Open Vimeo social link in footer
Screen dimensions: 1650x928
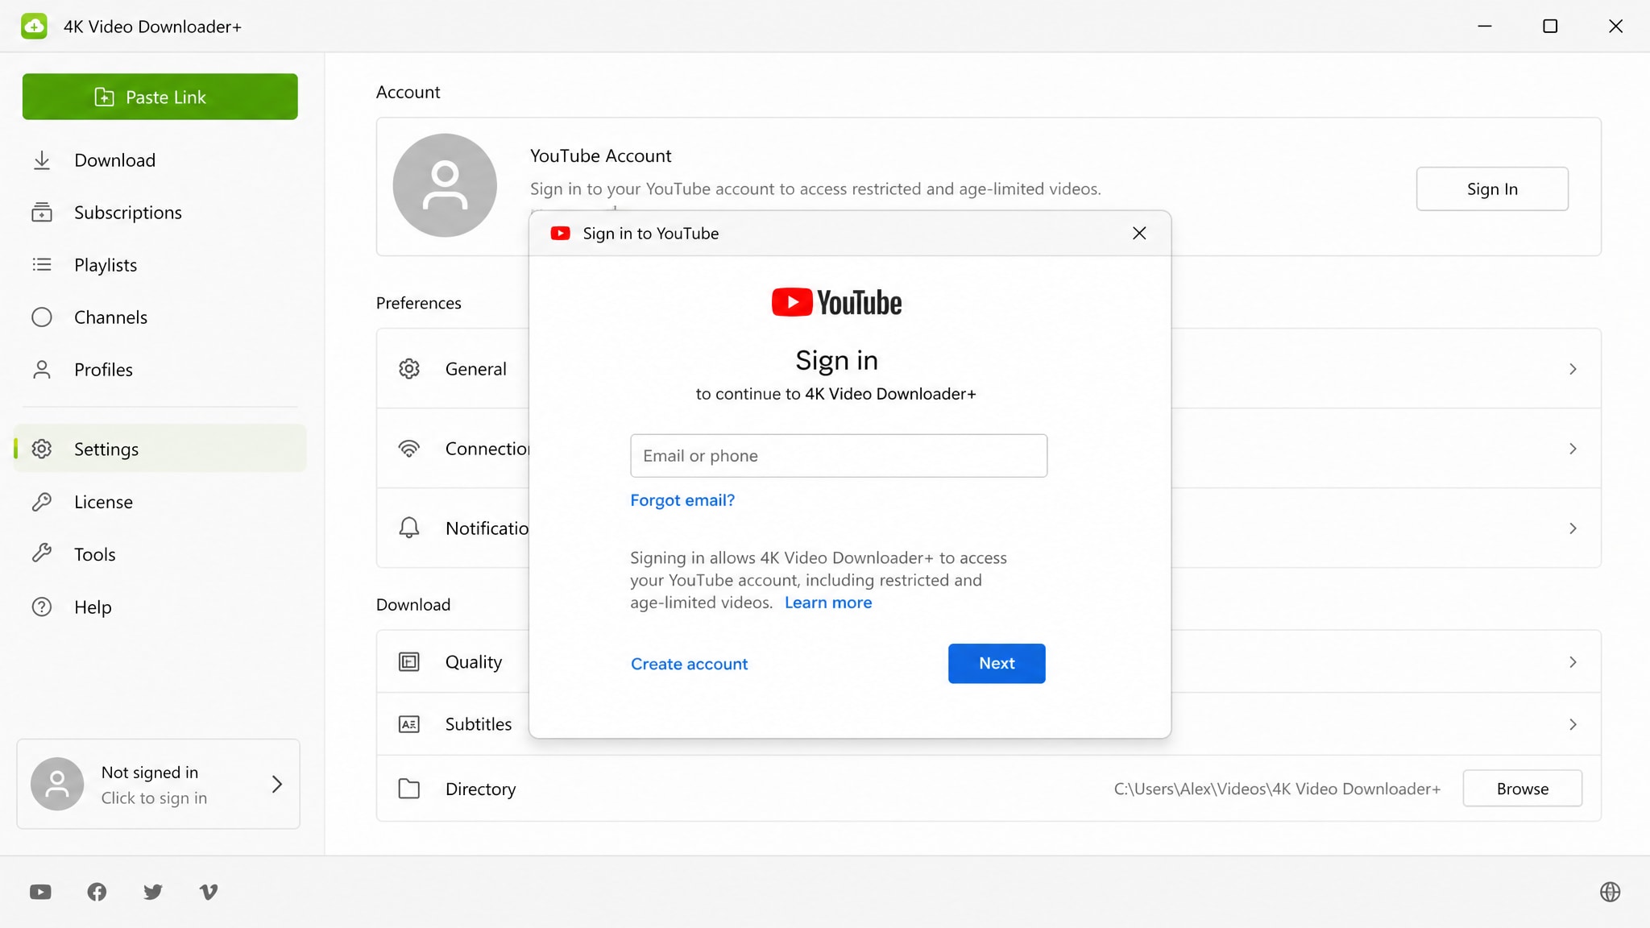click(209, 892)
